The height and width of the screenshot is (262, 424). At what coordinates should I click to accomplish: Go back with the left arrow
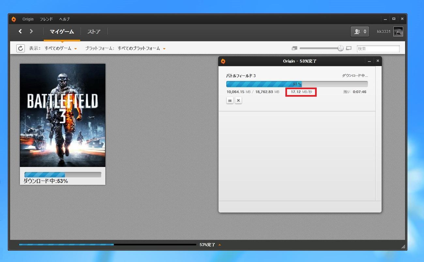click(20, 31)
